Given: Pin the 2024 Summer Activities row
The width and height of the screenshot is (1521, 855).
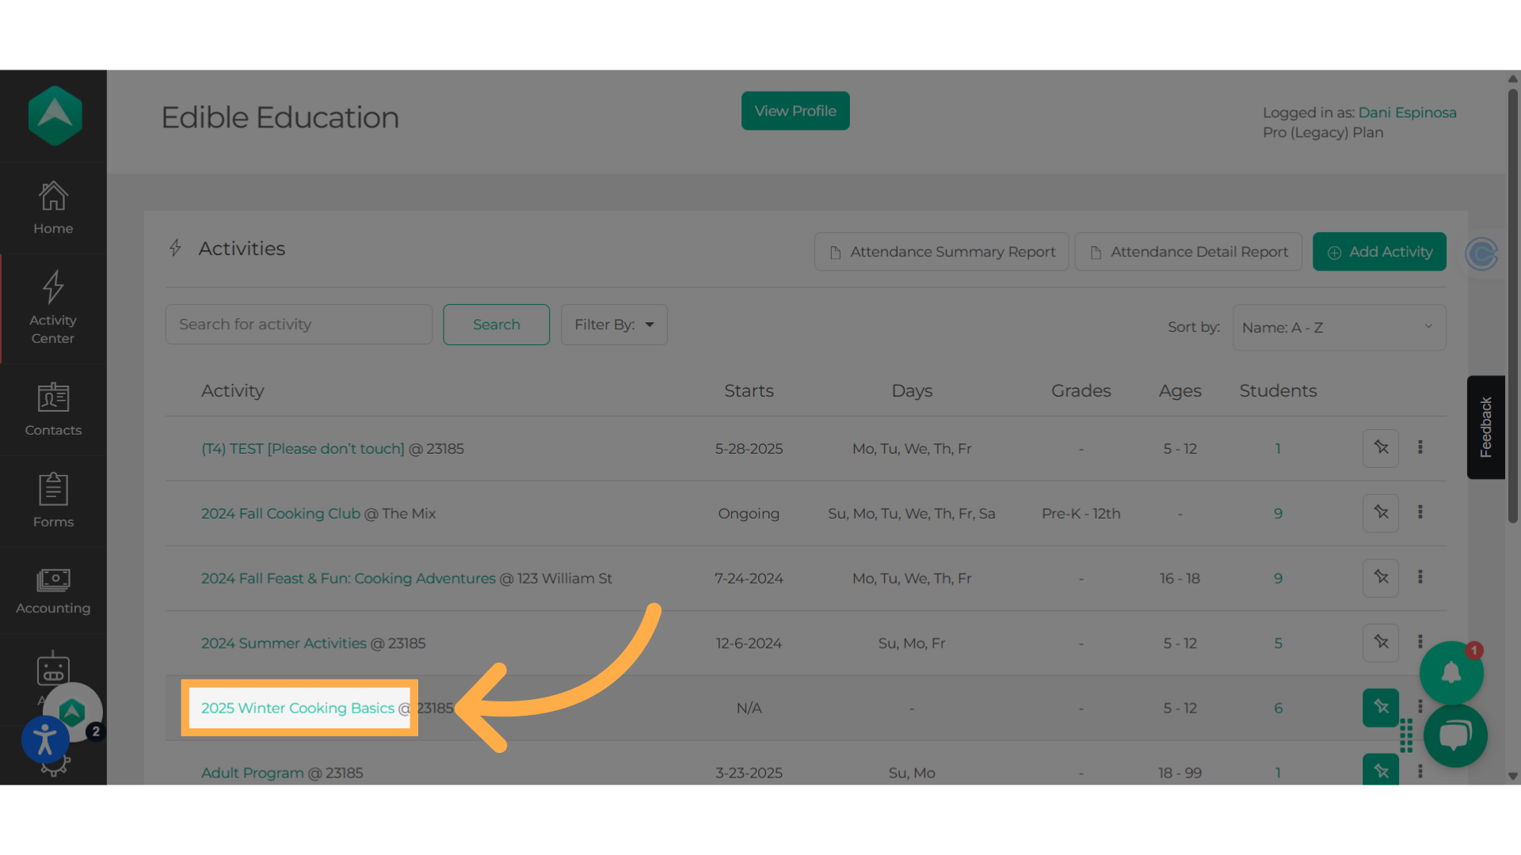Looking at the screenshot, I should point(1381,643).
